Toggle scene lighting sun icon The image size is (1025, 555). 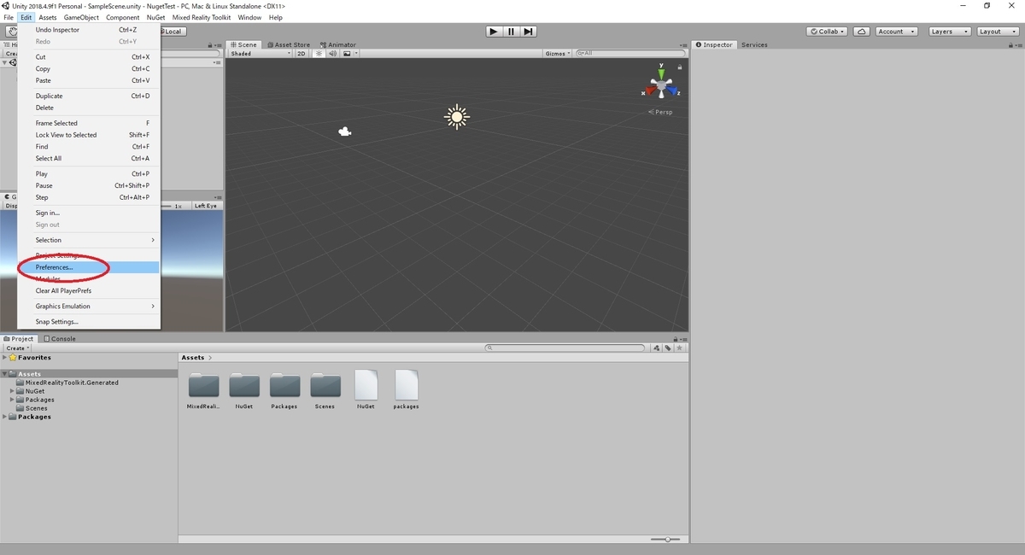319,53
